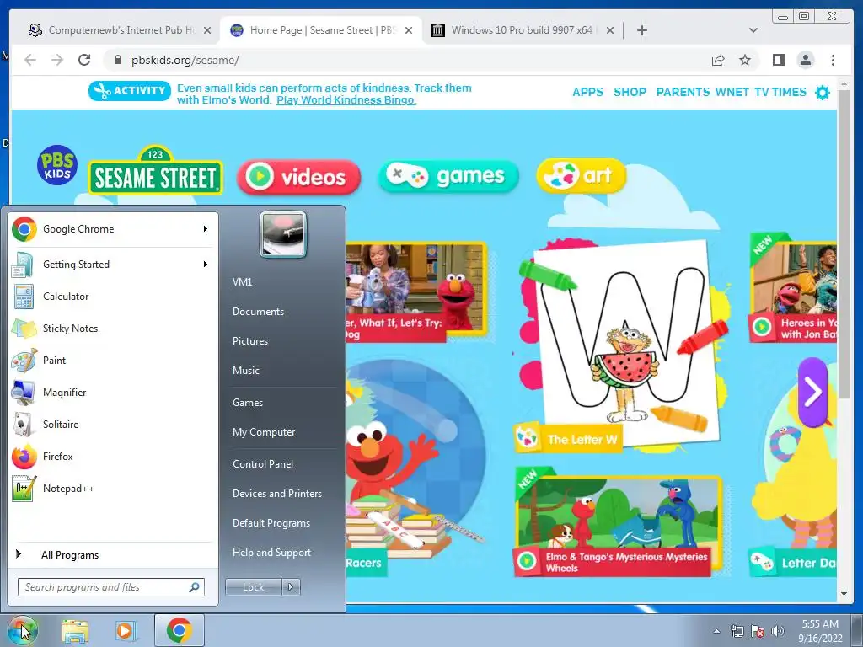Image resolution: width=863 pixels, height=647 pixels.
Task: Select the Sesame Street Home Page tab
Action: point(321,30)
